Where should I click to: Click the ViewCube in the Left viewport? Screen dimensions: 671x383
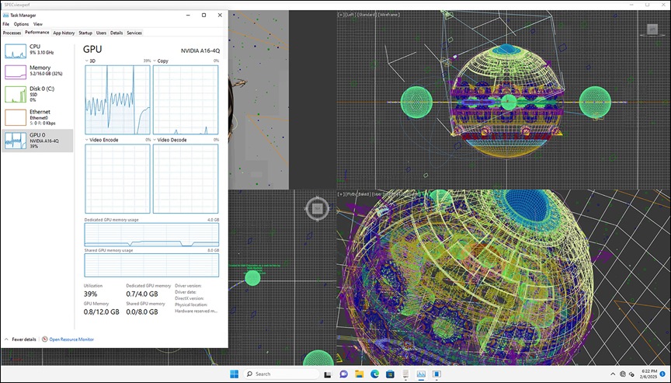click(x=652, y=29)
